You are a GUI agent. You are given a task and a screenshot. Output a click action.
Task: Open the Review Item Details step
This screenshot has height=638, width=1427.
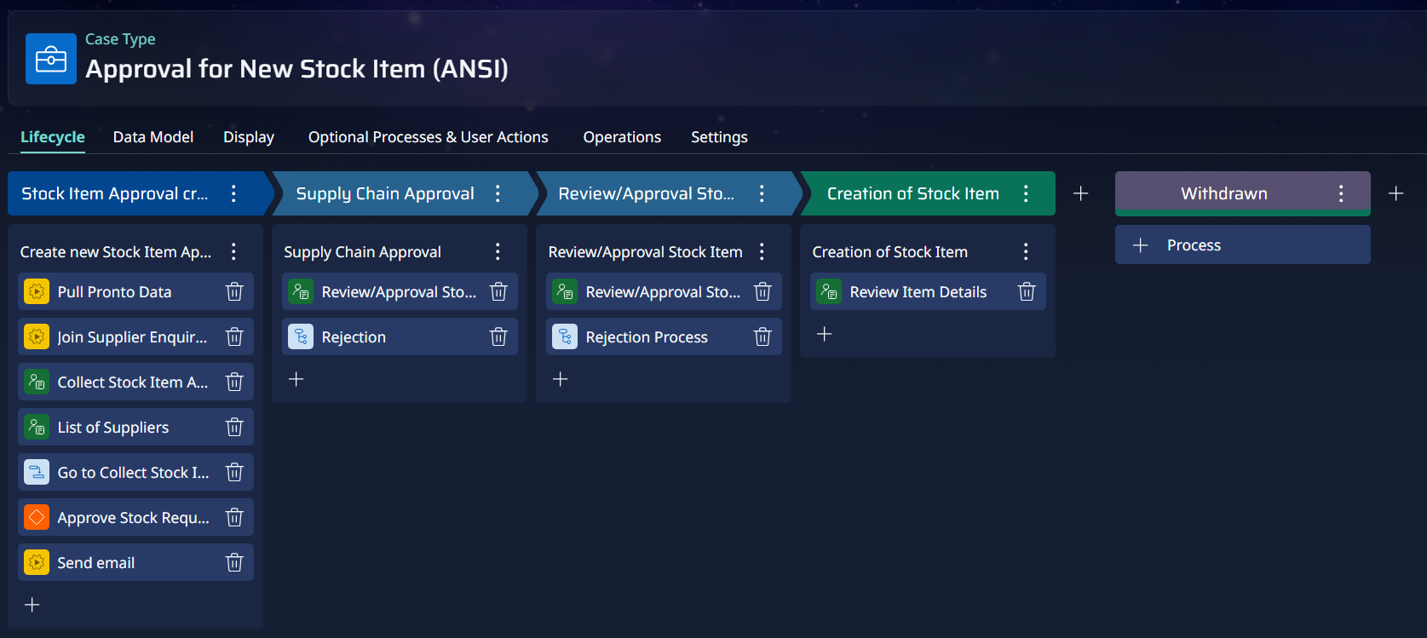coord(928,292)
